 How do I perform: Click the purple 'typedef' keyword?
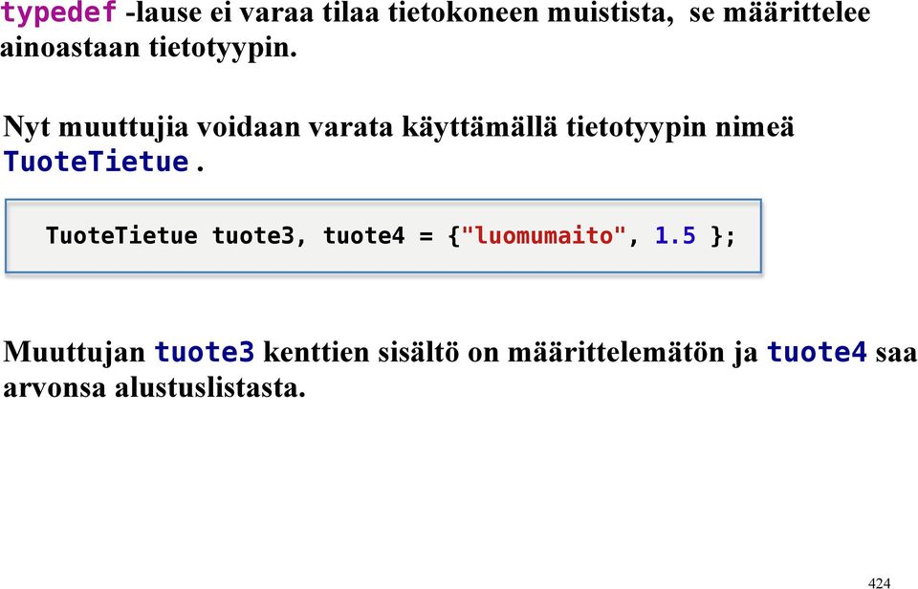59,11
